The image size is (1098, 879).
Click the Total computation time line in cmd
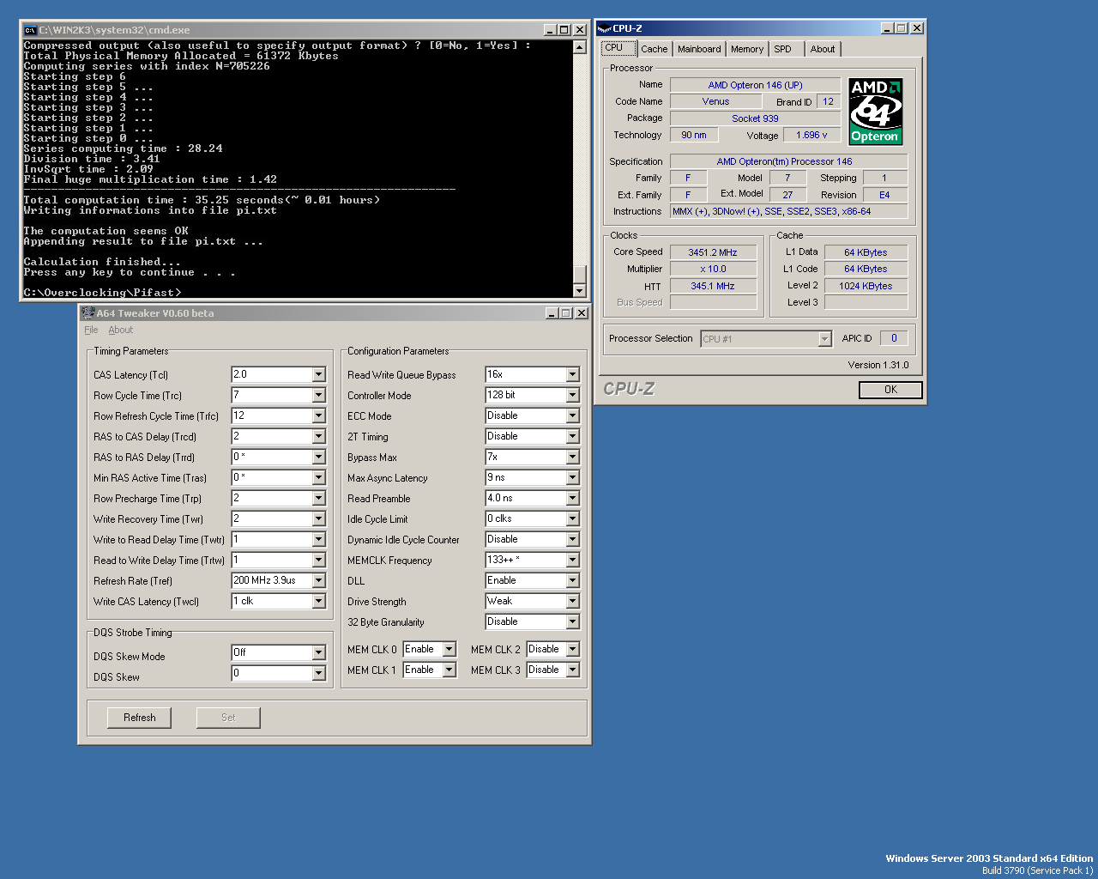(x=202, y=200)
